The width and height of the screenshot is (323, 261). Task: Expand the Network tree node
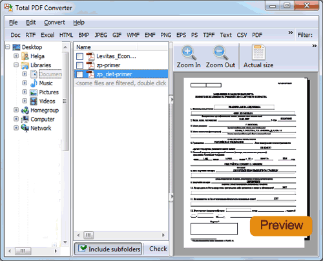(x=16, y=128)
